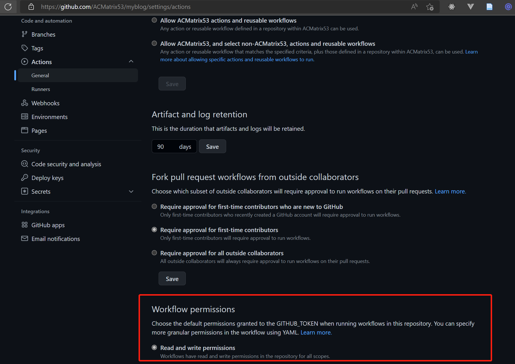Click the Code and automation section label
The image size is (515, 364).
pos(46,21)
